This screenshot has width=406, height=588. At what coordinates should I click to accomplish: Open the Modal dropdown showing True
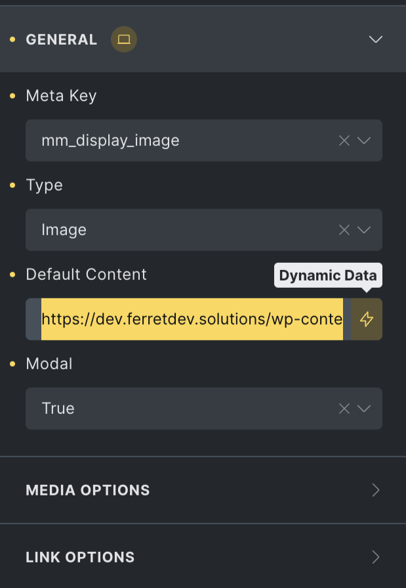tap(365, 409)
